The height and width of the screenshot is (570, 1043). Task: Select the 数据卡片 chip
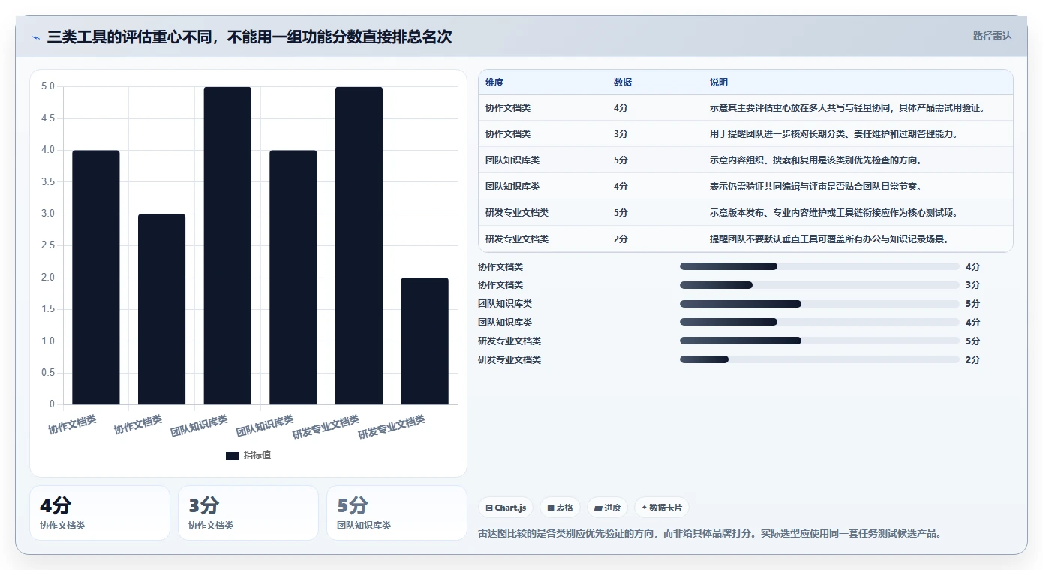tap(662, 508)
